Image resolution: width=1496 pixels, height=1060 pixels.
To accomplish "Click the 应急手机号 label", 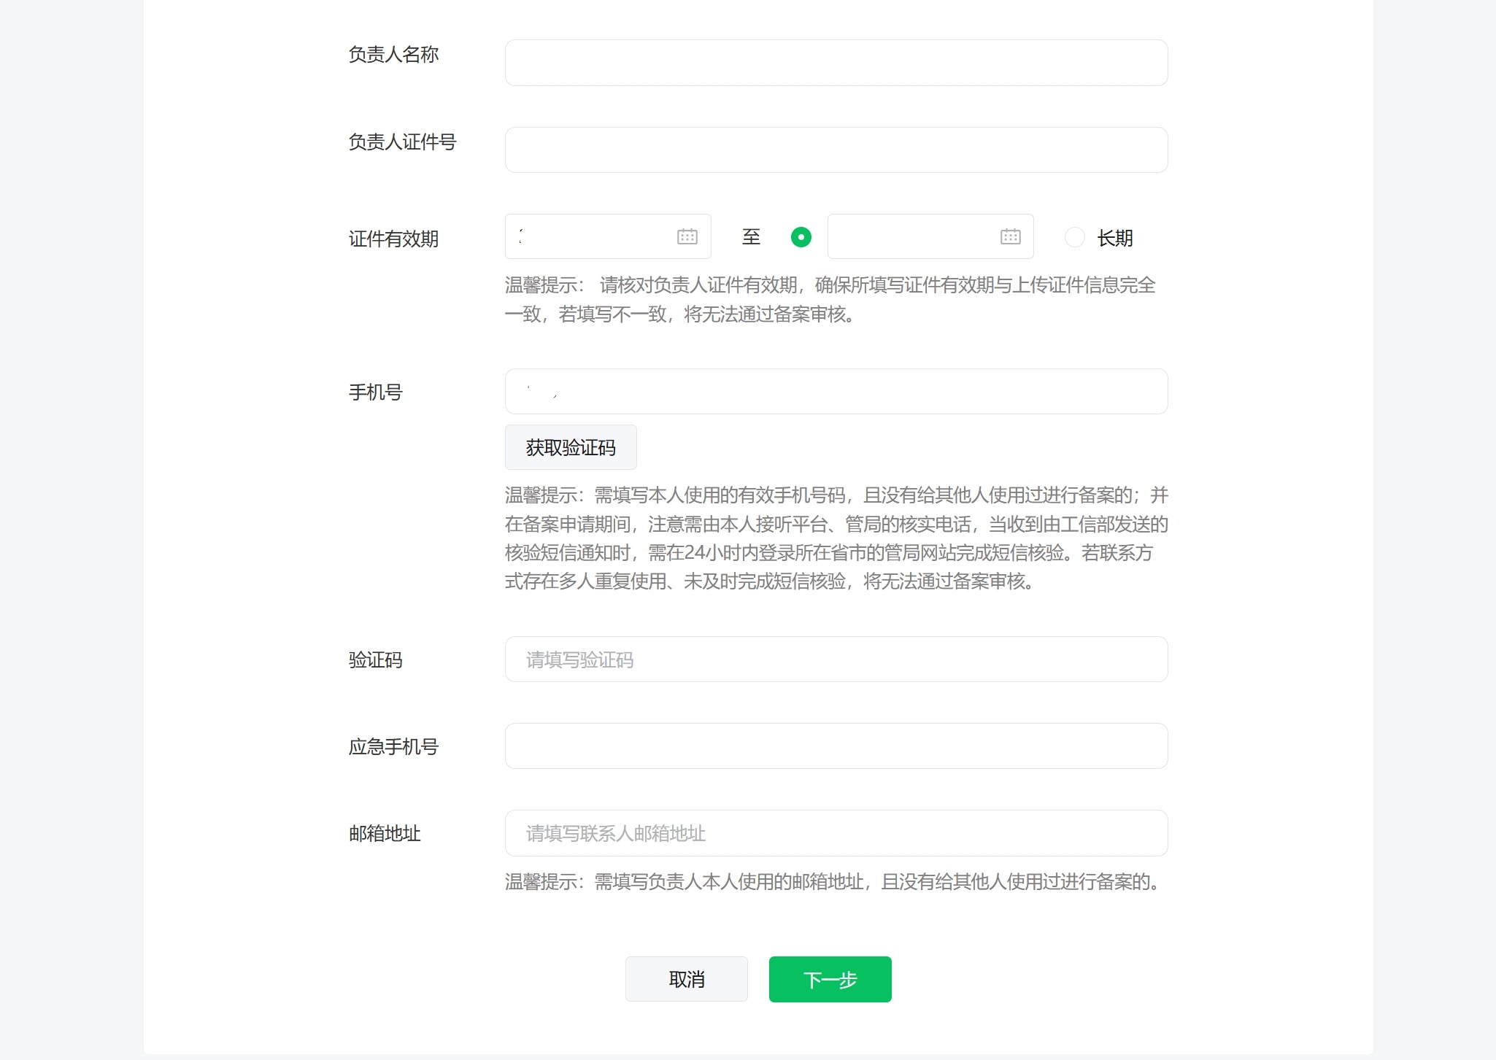I will [x=393, y=747].
